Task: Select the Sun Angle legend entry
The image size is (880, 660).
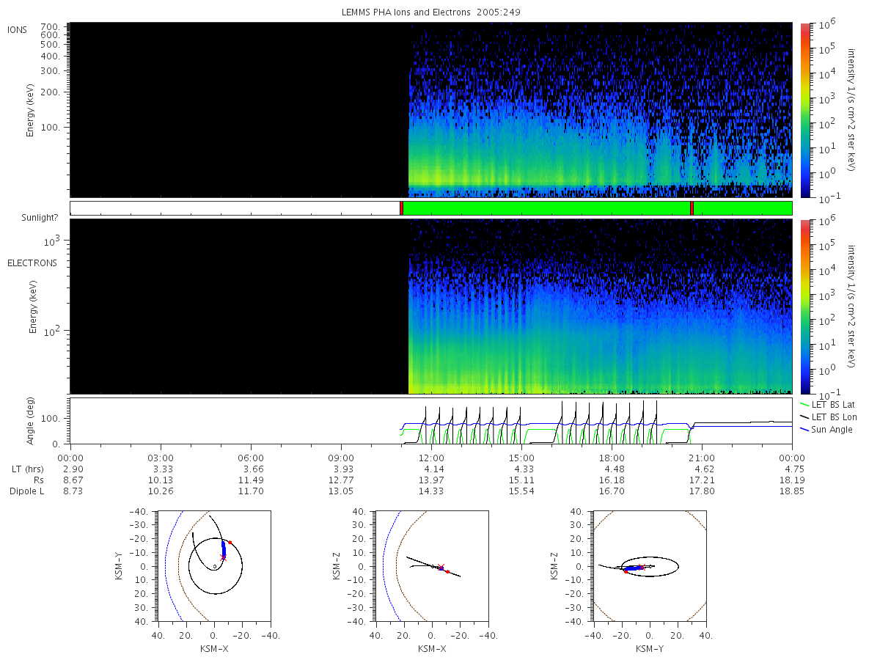Action: coord(826,429)
